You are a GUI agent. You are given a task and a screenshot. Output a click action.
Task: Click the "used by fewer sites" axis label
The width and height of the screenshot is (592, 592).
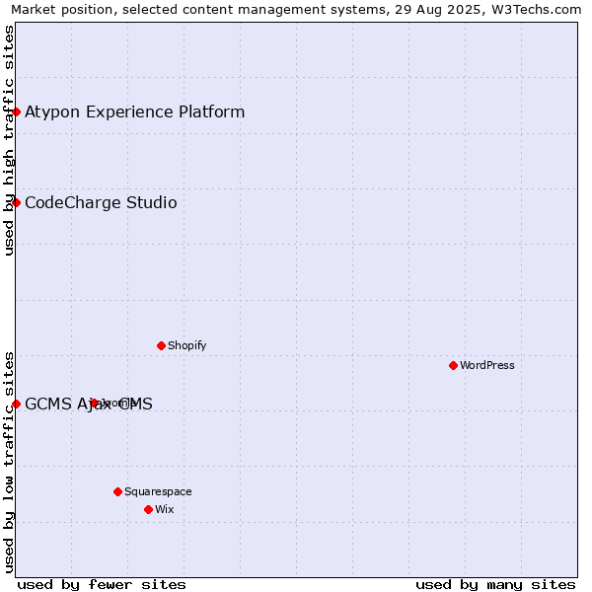(102, 585)
